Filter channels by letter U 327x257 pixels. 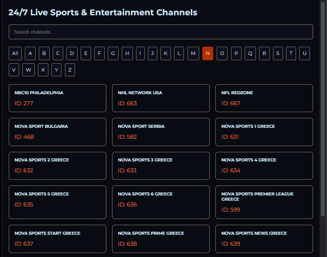[305, 54]
